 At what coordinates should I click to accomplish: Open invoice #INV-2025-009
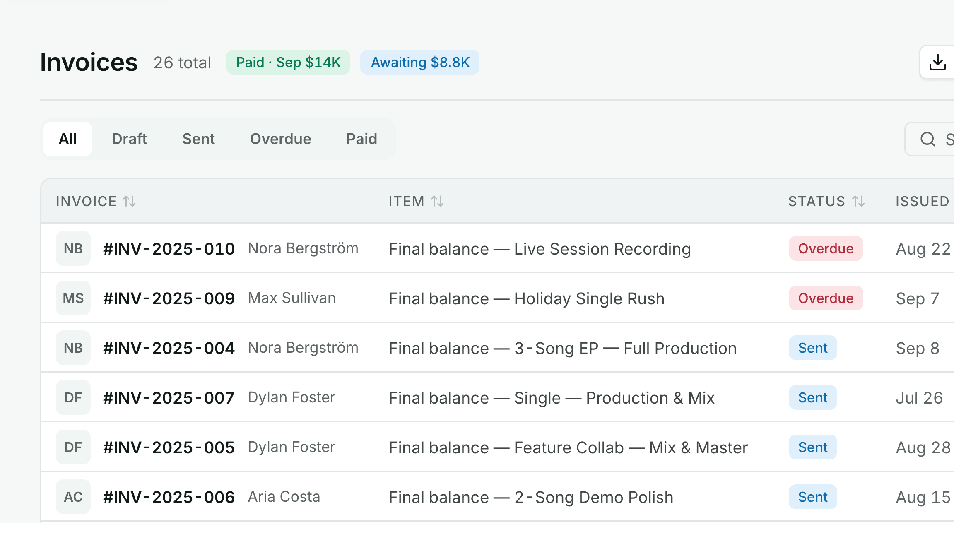pyautogui.click(x=169, y=298)
